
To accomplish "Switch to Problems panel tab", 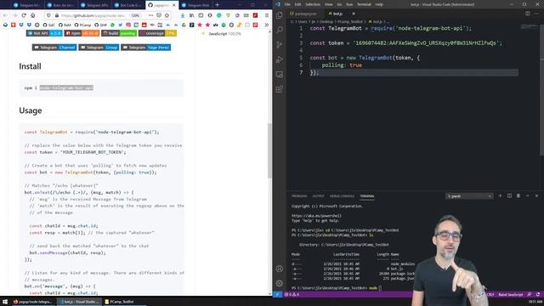I will click(x=299, y=196).
